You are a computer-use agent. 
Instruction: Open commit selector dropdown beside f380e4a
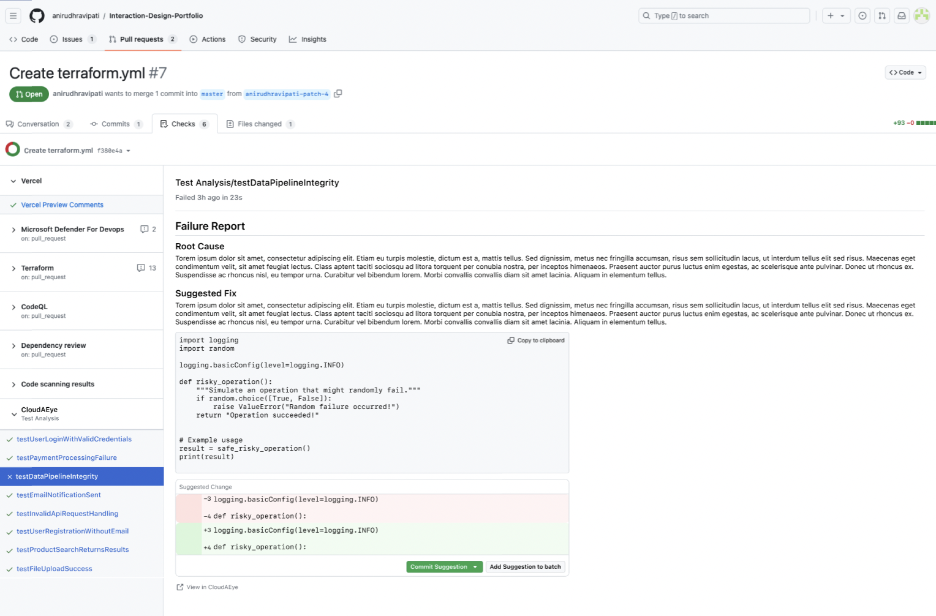click(128, 151)
